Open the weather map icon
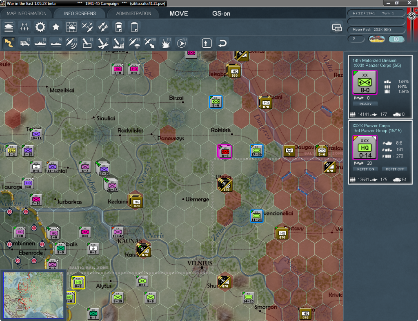The image size is (418, 321). [71, 27]
